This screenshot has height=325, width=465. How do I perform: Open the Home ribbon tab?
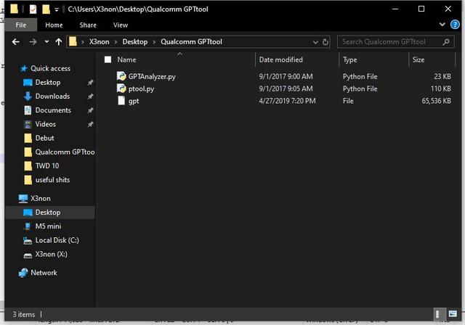pos(54,25)
